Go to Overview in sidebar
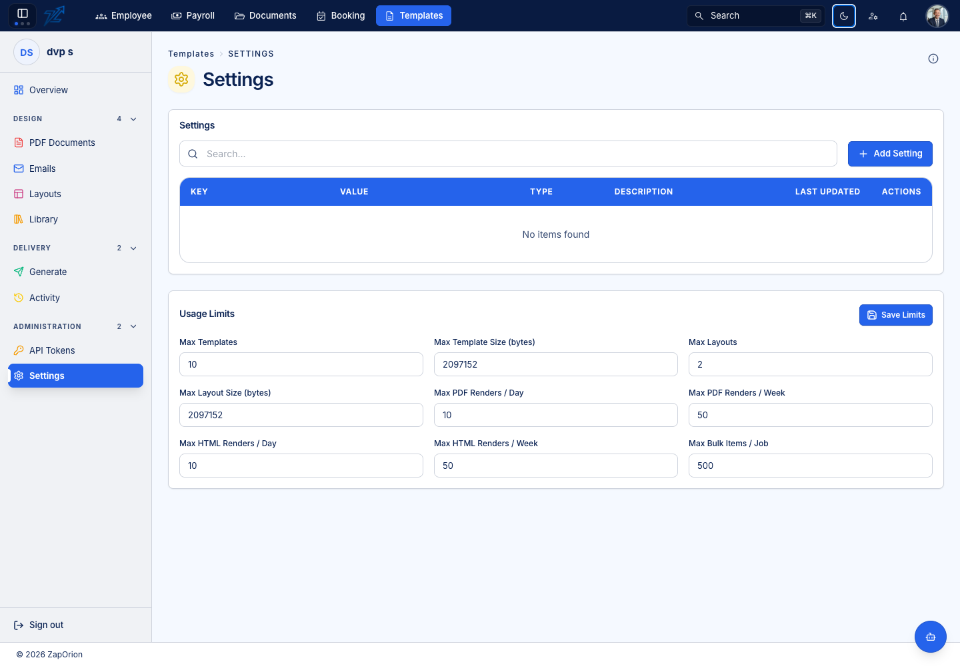960x666 pixels. 75,90
